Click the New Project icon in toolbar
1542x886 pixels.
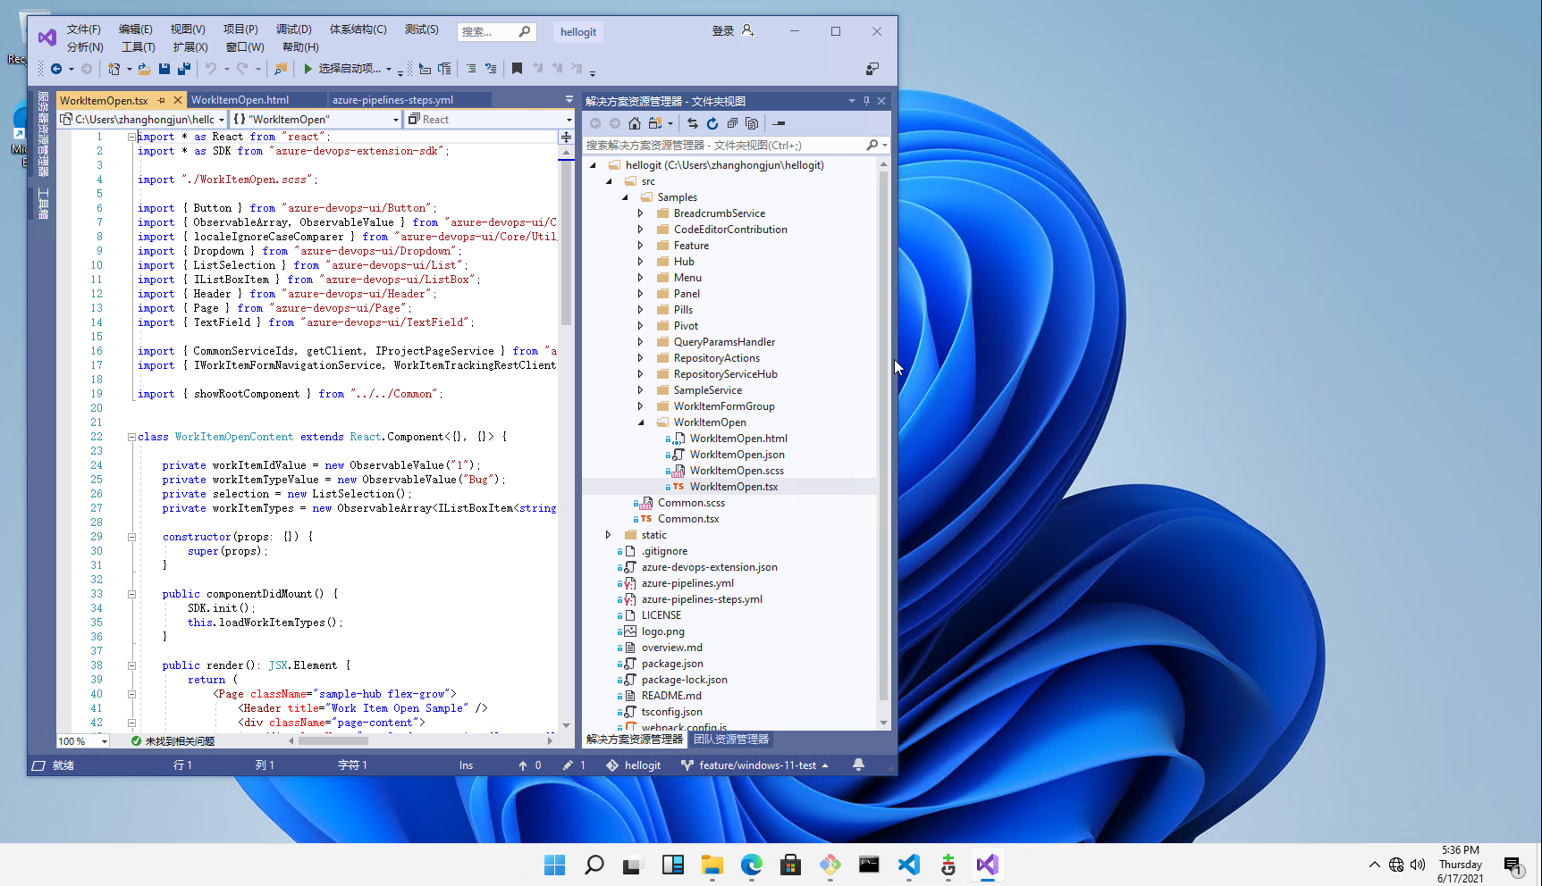(114, 69)
